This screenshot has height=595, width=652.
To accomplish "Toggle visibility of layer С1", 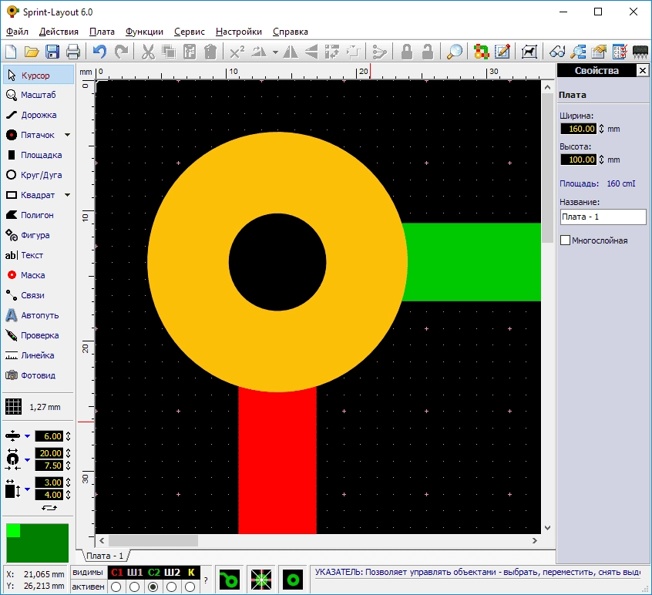I will pos(117,573).
